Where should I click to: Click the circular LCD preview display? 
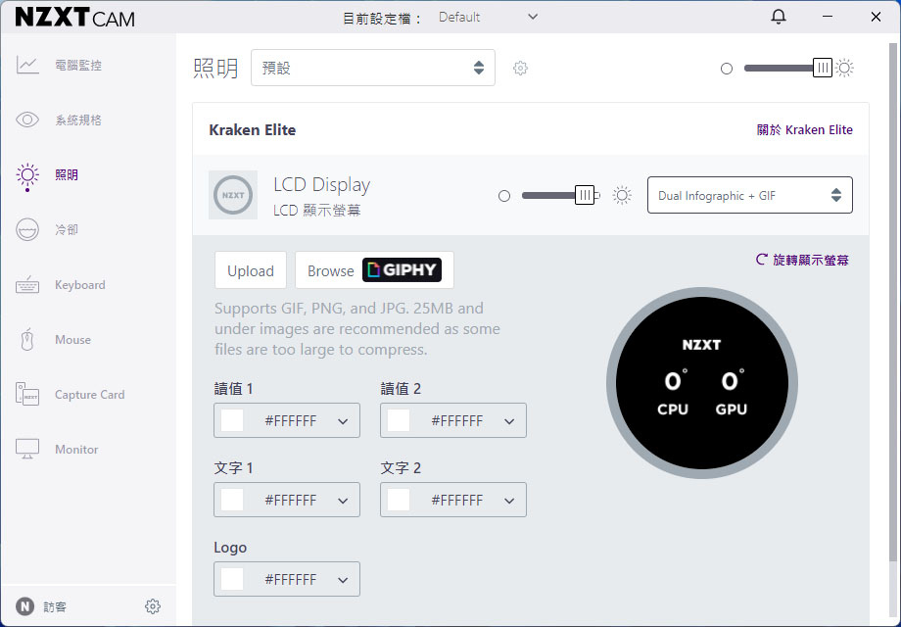tap(701, 383)
